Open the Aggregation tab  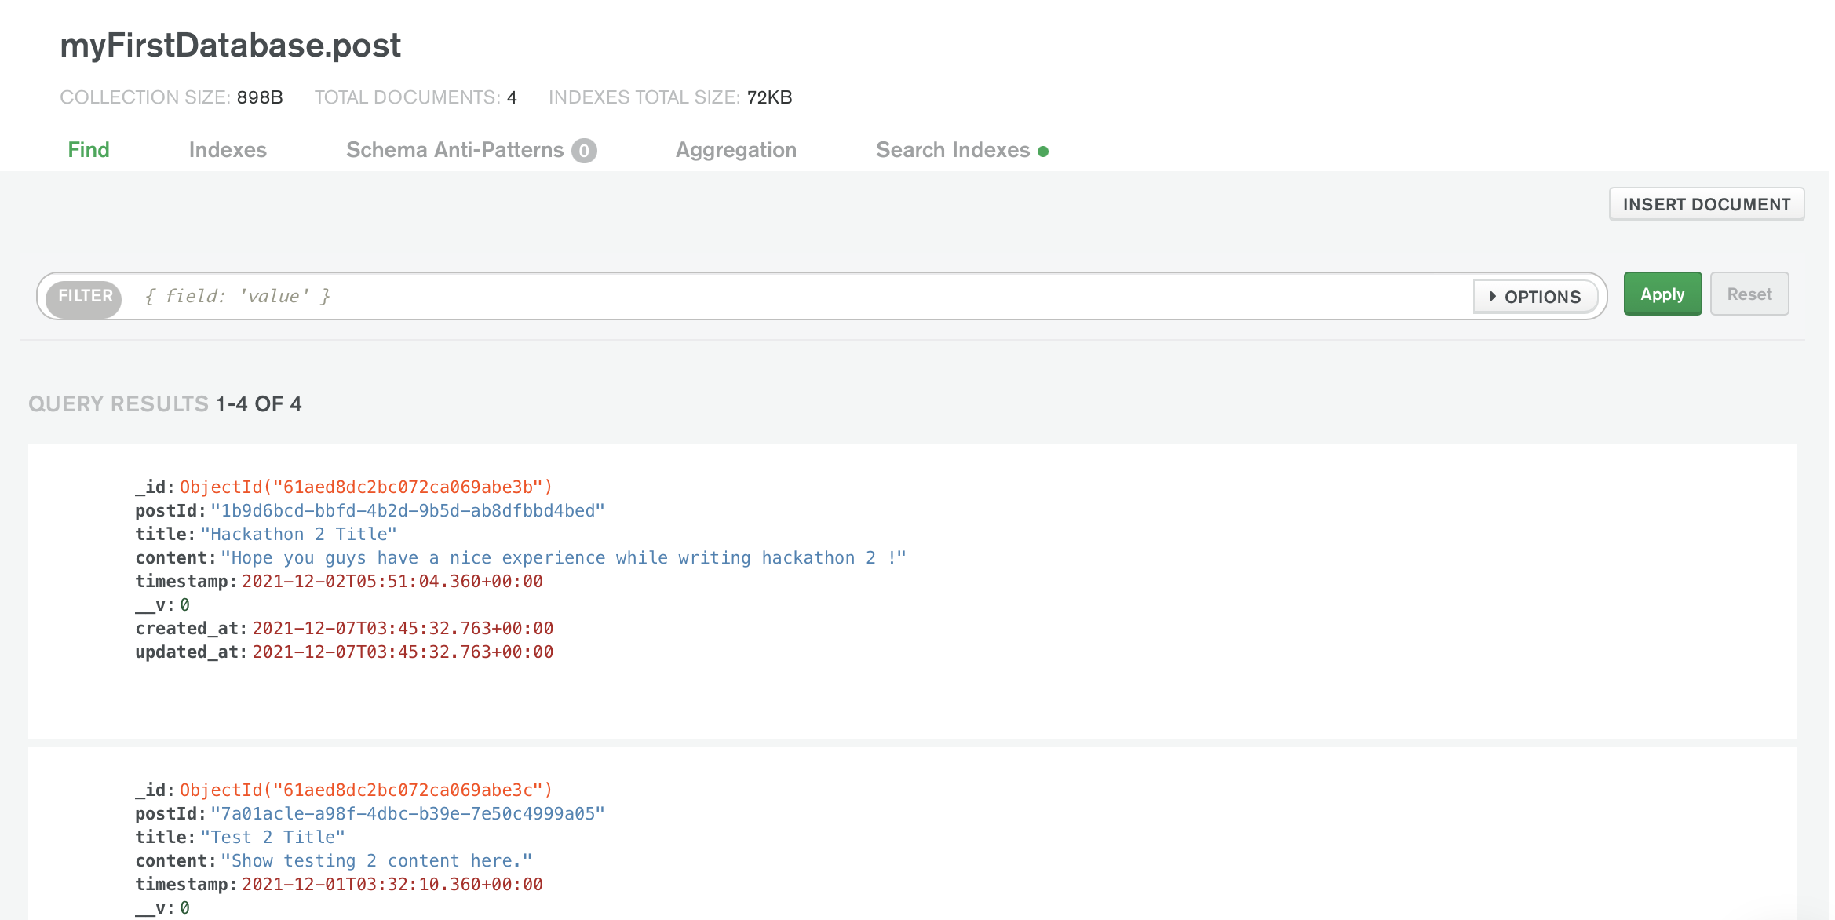pyautogui.click(x=735, y=149)
